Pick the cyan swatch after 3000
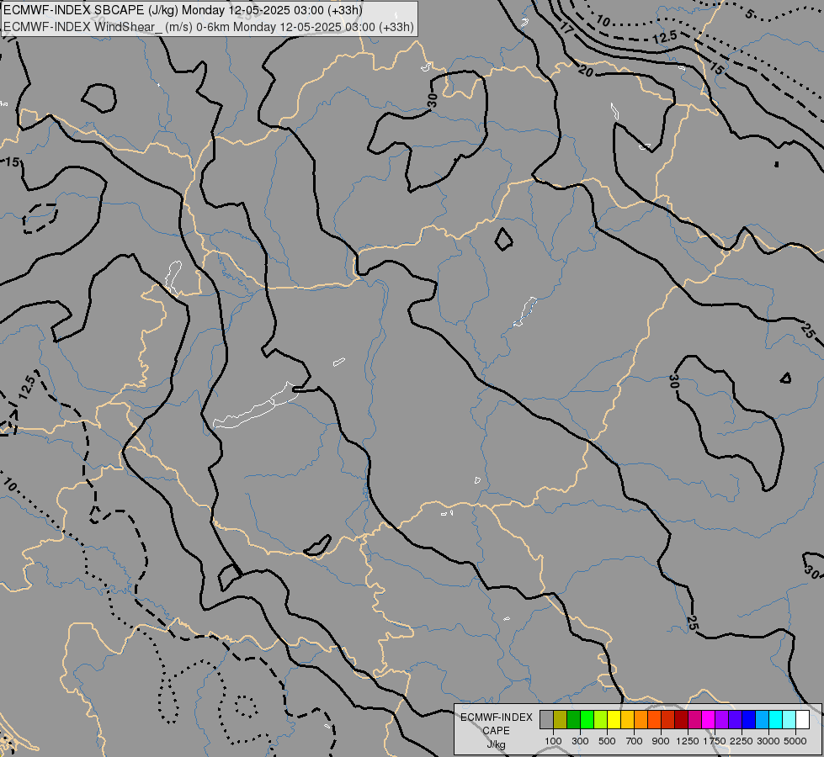This screenshot has height=757, width=824. [x=776, y=719]
